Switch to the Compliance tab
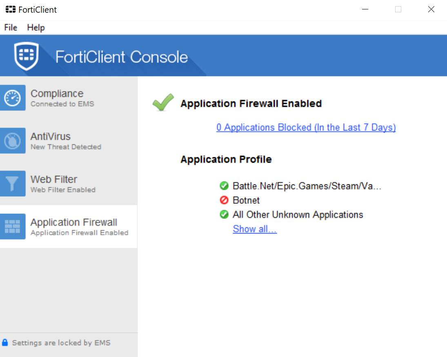The width and height of the screenshot is (447, 357). tap(69, 98)
